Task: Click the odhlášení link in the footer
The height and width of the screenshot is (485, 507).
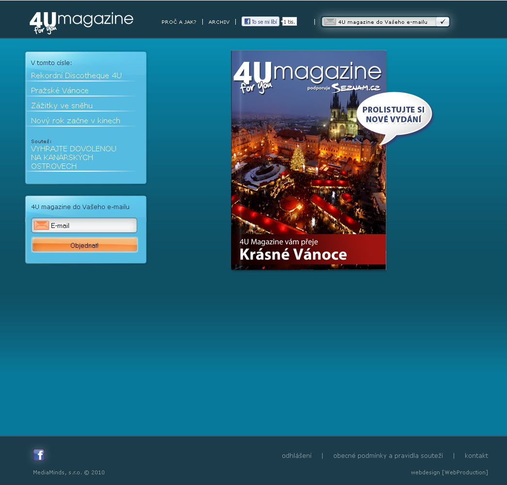Action: (296, 455)
